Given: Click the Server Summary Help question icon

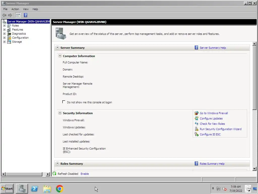Looking at the screenshot, I should point(196,48).
